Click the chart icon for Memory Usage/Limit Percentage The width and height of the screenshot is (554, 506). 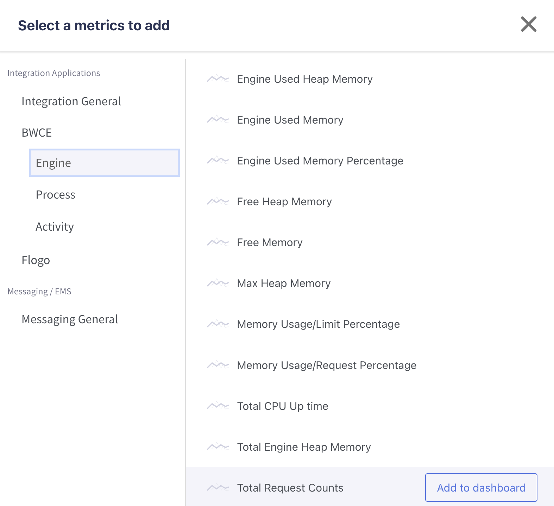click(x=218, y=324)
